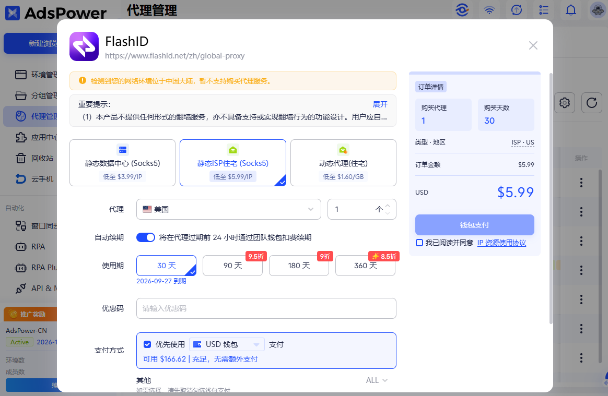Expand the important notice with 展开
The height and width of the screenshot is (396, 608).
[380, 104]
